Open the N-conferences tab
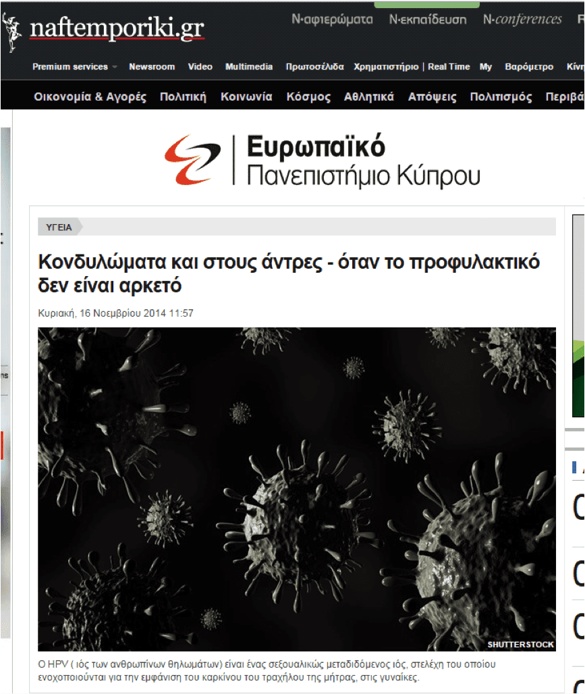This screenshot has width=585, height=694. (x=522, y=20)
